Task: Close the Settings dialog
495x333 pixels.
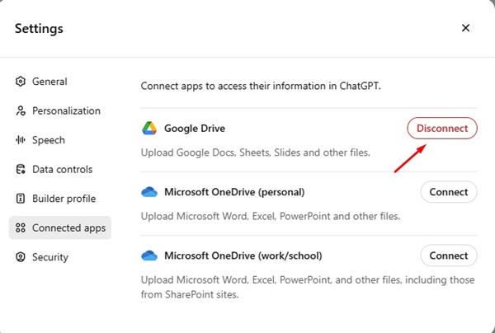Action: pyautogui.click(x=465, y=28)
